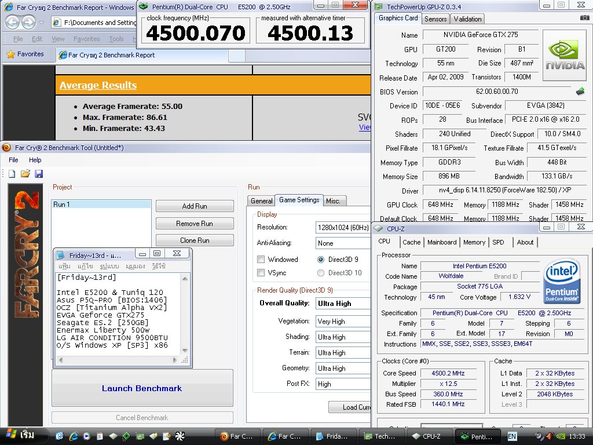Open the Pentium clock window taskbar button

(x=477, y=436)
